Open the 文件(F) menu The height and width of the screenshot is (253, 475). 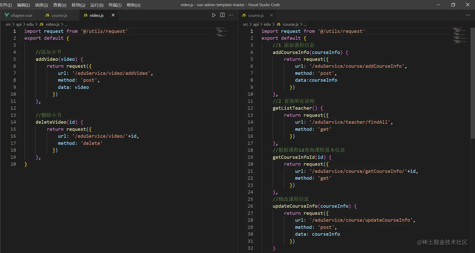(x=6, y=5)
